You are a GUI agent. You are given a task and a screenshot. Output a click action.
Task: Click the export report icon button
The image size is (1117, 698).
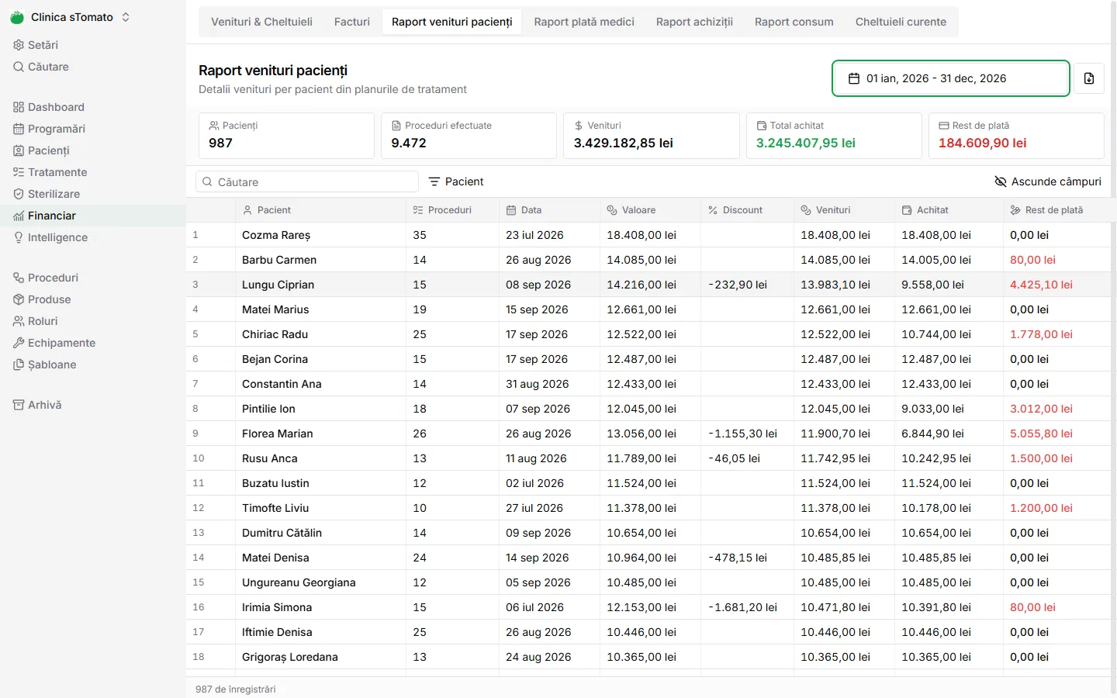pos(1089,78)
